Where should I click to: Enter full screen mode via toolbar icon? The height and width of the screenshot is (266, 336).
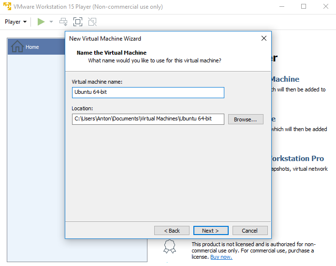click(x=78, y=22)
